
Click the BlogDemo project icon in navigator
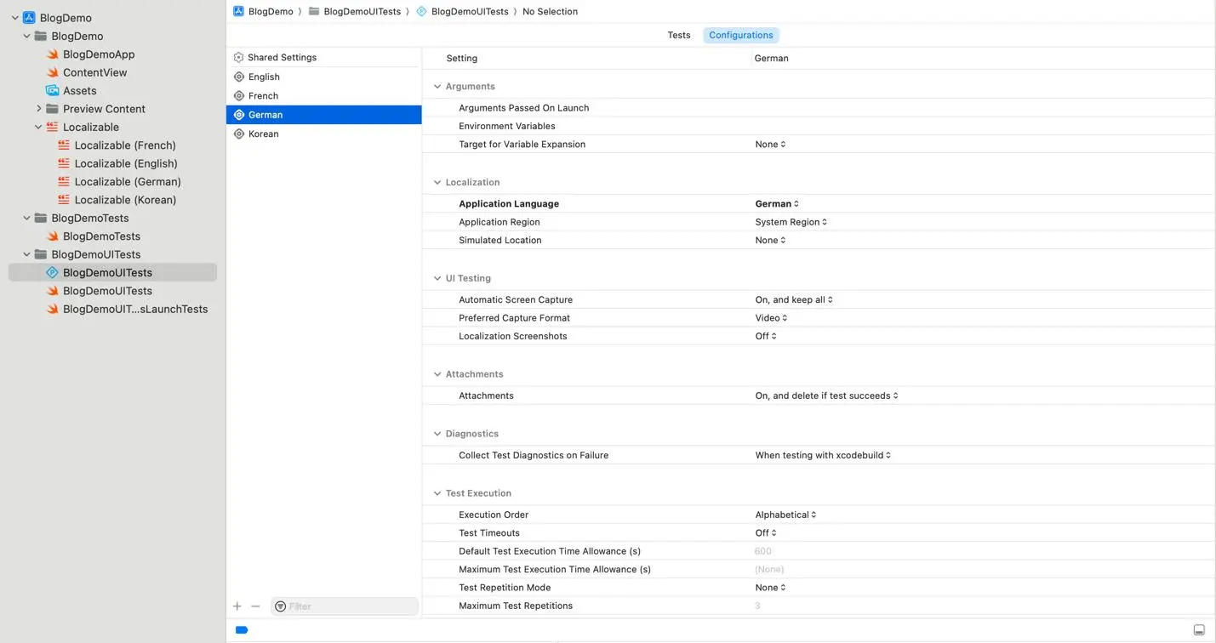[x=29, y=18]
